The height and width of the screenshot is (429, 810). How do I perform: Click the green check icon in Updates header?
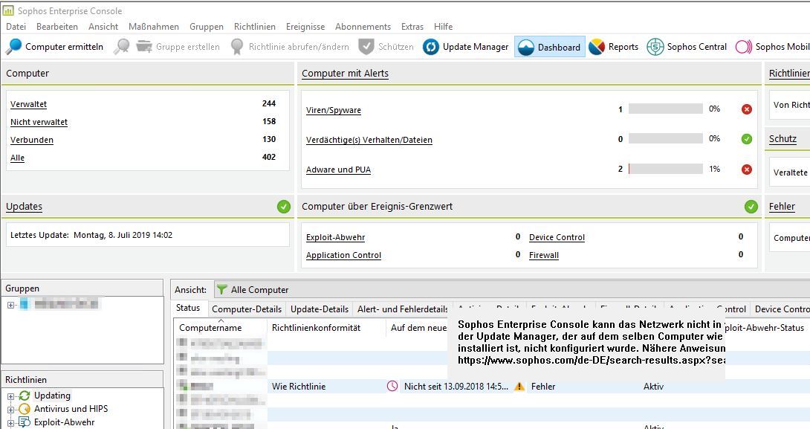284,207
